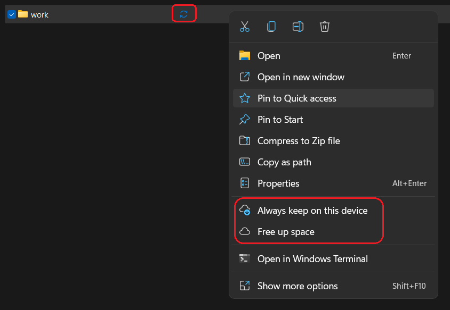Click the OneDrive sync status icon beside work
Screen dimensions: 450x310
[x=184, y=13]
